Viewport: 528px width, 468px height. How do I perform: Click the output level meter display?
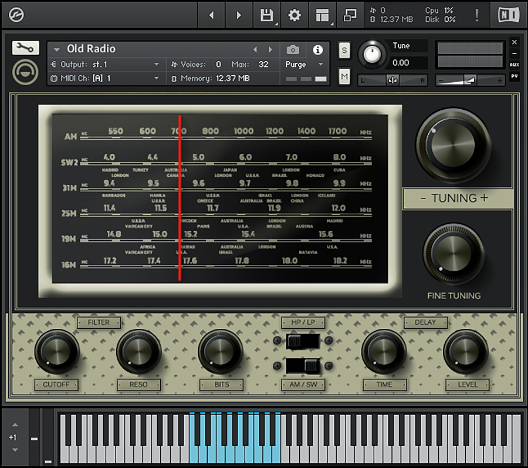point(470,55)
